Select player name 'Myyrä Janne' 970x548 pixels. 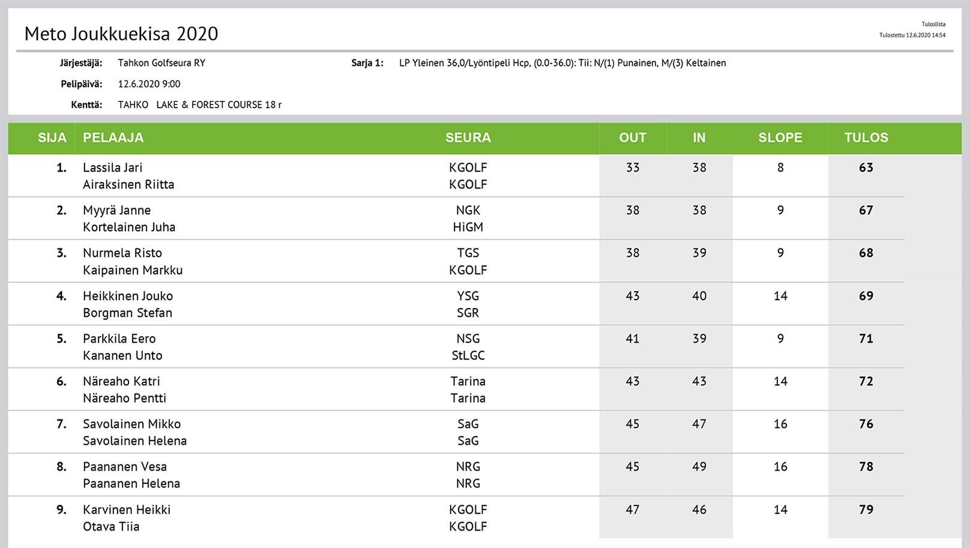tap(117, 210)
